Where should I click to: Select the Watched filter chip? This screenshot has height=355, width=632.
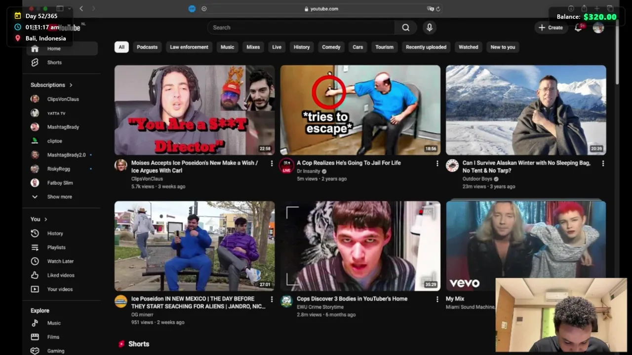(469, 47)
